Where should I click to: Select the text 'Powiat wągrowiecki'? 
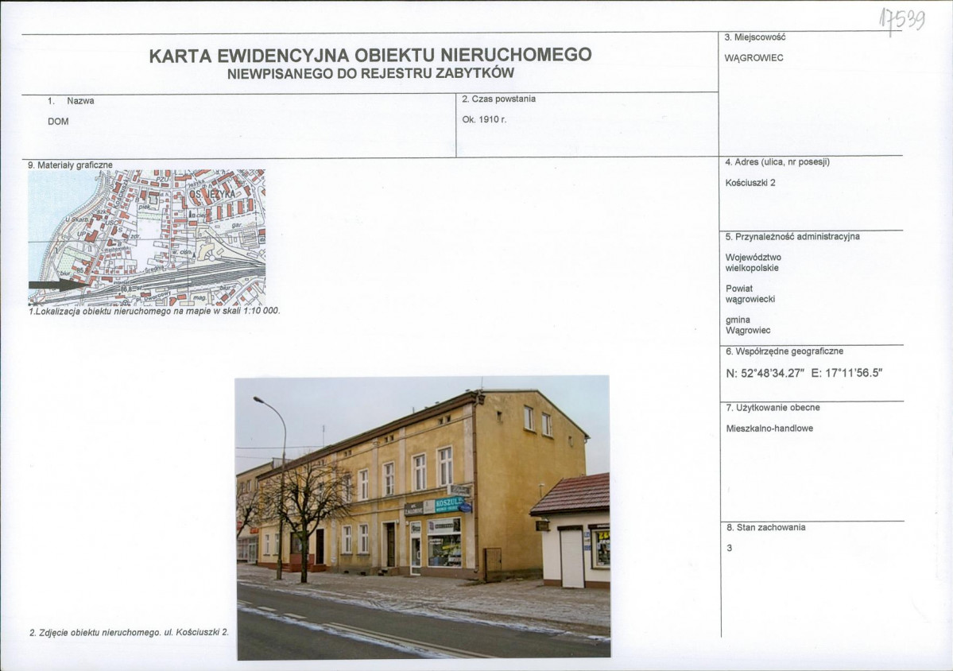click(x=750, y=294)
